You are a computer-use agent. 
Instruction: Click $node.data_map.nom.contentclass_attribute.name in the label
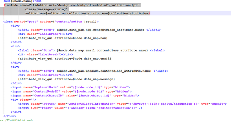[x=100, y=30]
